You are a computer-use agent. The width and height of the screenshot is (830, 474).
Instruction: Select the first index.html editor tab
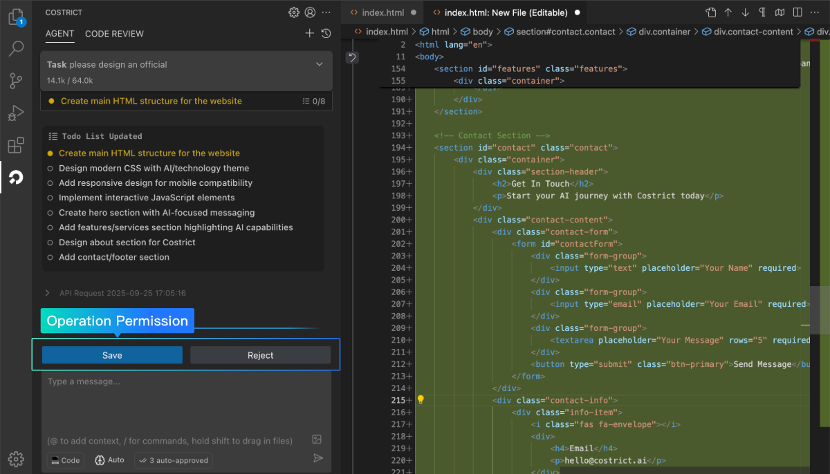point(382,12)
